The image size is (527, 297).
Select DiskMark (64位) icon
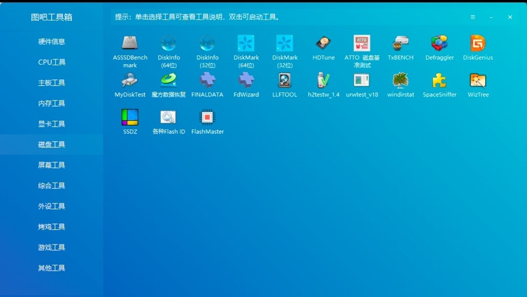(246, 43)
